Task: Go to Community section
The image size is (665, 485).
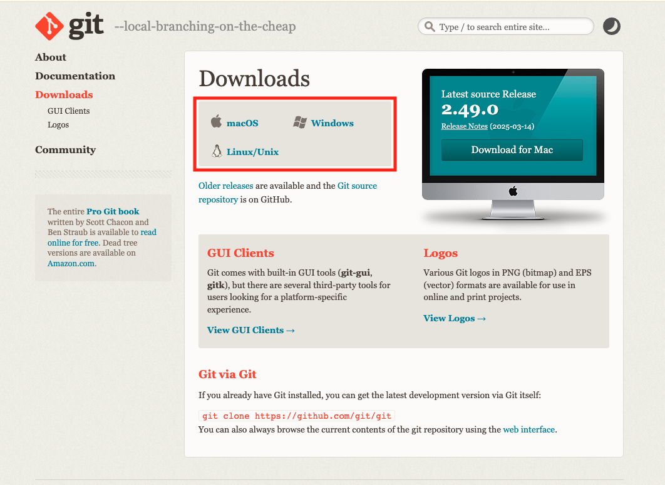Action: (x=65, y=150)
